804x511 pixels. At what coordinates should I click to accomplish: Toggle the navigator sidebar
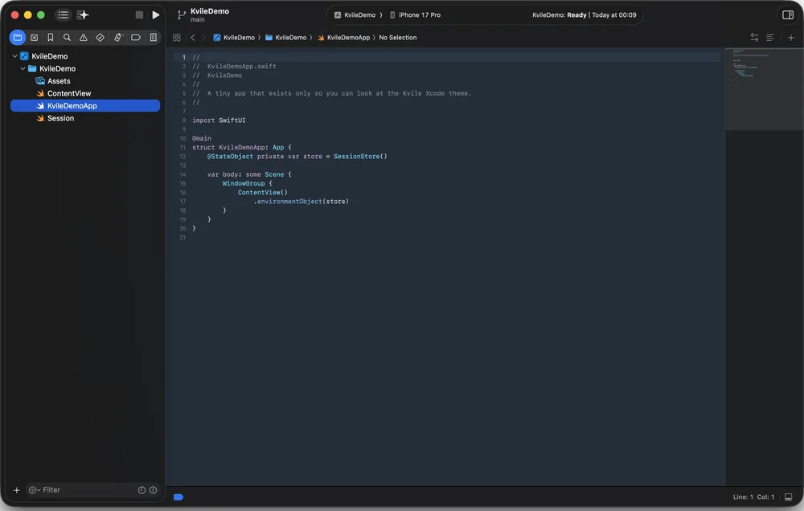[x=63, y=14]
